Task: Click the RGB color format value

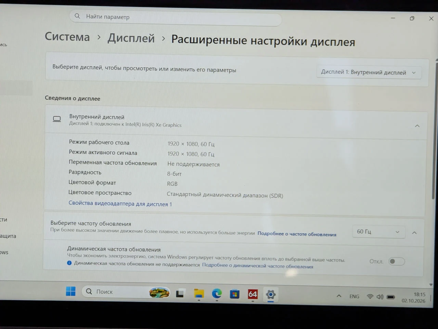Action: point(172,184)
